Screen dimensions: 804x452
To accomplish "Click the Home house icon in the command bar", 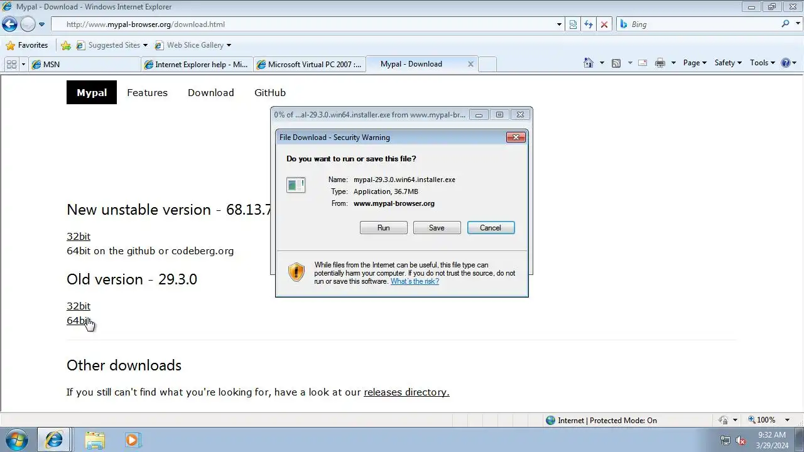I will 589,63.
